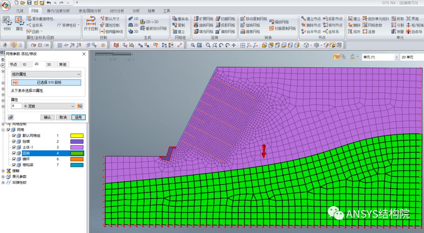The image size is (424, 233).
Task: Click 修改单元拓扑 modify element topology
Action: (x=376, y=19)
